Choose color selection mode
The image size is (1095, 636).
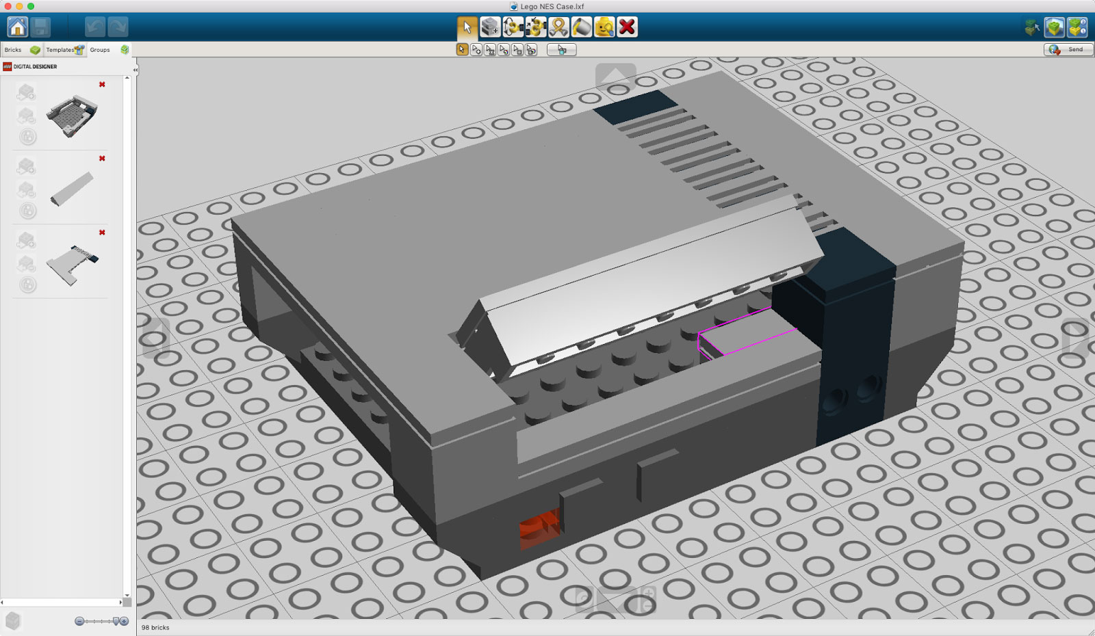click(504, 49)
